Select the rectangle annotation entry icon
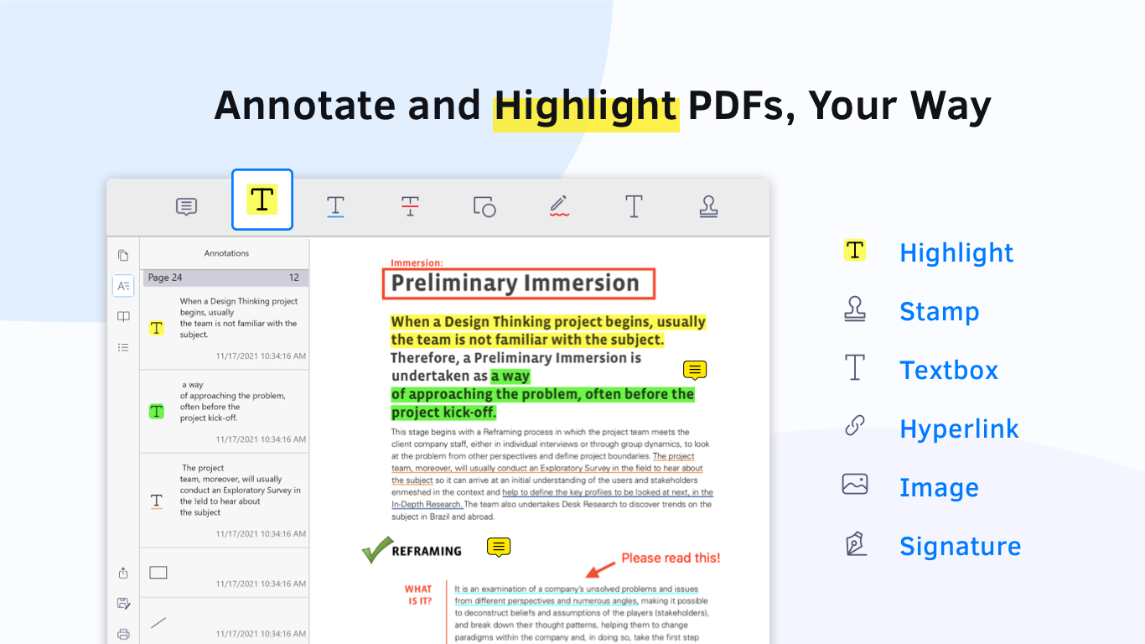The height and width of the screenshot is (644, 1145). (x=158, y=573)
